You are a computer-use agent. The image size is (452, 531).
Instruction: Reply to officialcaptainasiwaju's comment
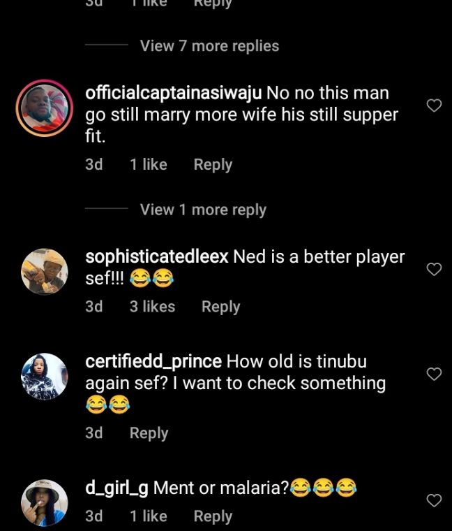213,165
